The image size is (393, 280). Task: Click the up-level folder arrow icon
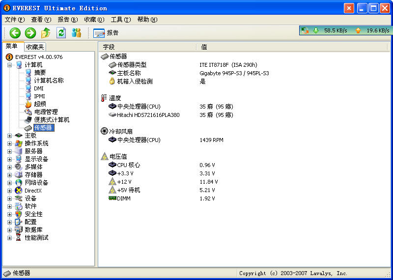click(x=46, y=33)
